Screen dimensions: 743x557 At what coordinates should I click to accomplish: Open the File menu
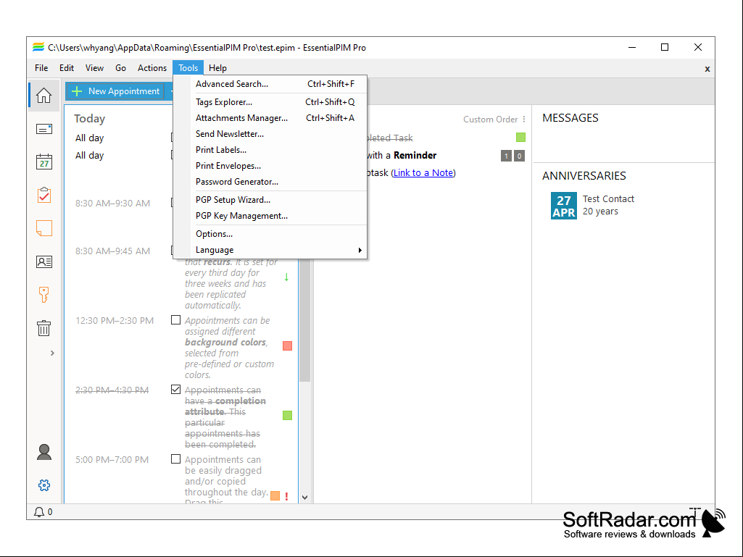(x=41, y=68)
